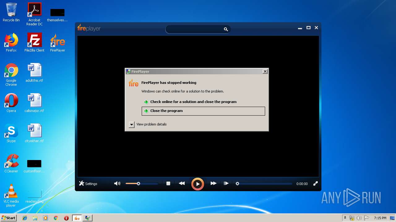This screenshot has height=222, width=396.
Task: Select the CCleaner desktop shortcut
Action: click(x=11, y=163)
